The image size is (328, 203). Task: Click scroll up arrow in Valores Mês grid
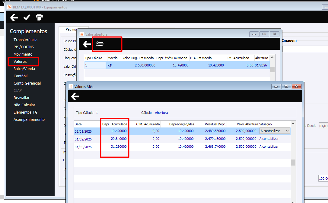(x=293, y=124)
